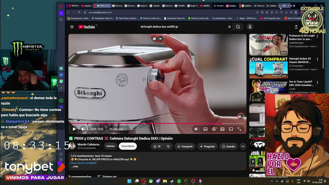Reload the current page

click(x=79, y=12)
